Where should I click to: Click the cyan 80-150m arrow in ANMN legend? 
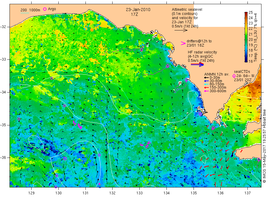206,84
